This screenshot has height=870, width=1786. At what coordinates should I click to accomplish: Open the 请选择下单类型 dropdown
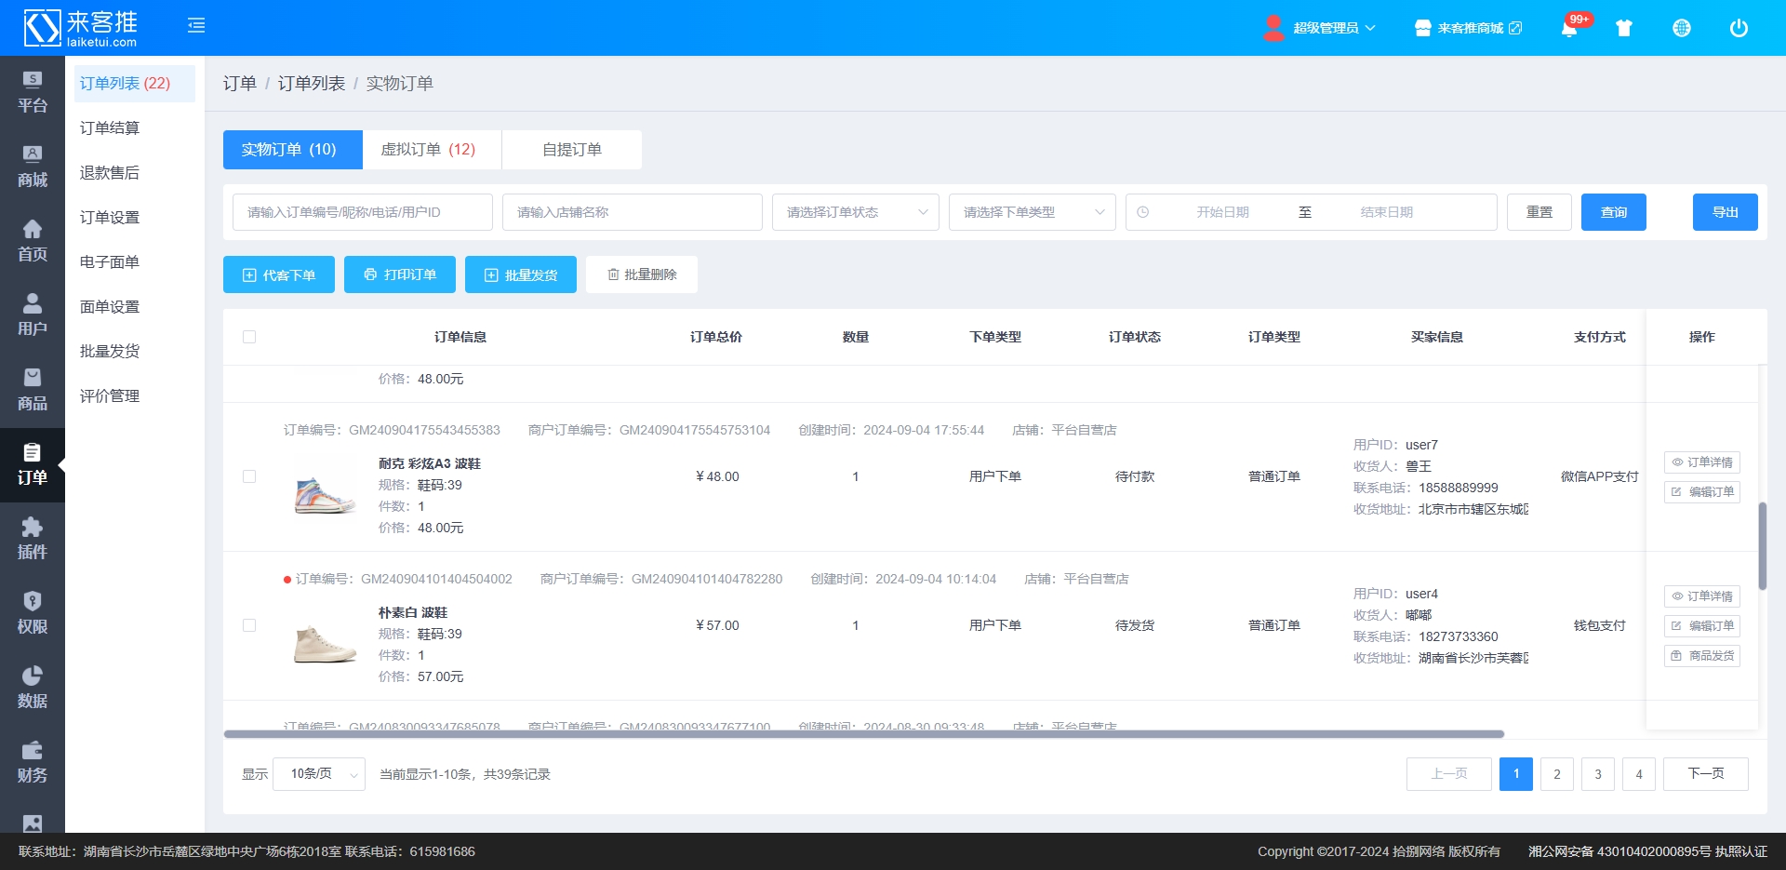(1032, 212)
